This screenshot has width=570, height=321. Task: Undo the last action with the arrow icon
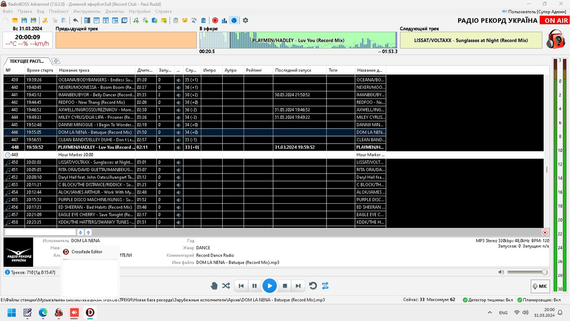tap(76, 21)
